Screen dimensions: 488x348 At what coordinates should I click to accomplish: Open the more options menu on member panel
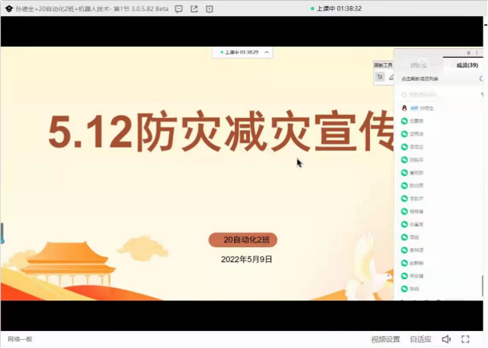(477, 53)
